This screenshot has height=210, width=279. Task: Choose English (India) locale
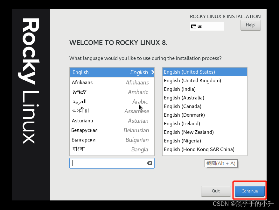(205, 89)
